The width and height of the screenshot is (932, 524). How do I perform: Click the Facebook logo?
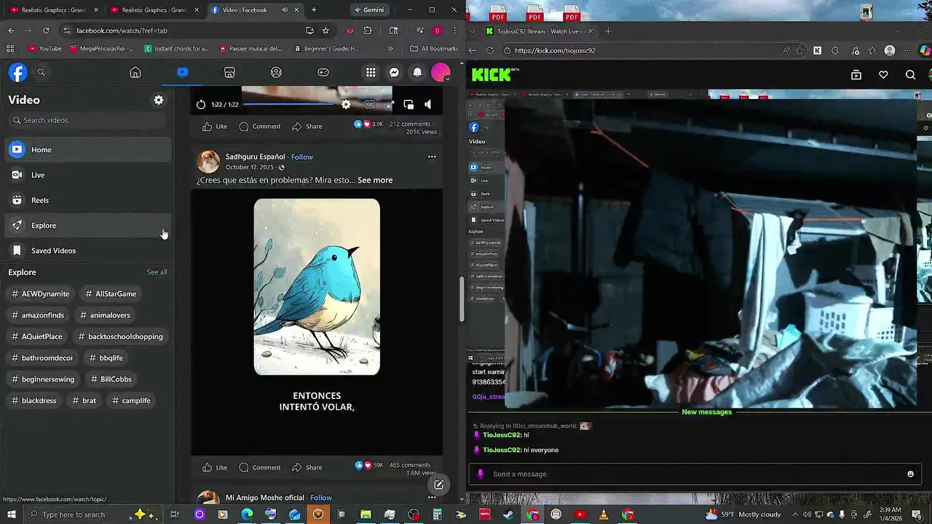tap(17, 72)
